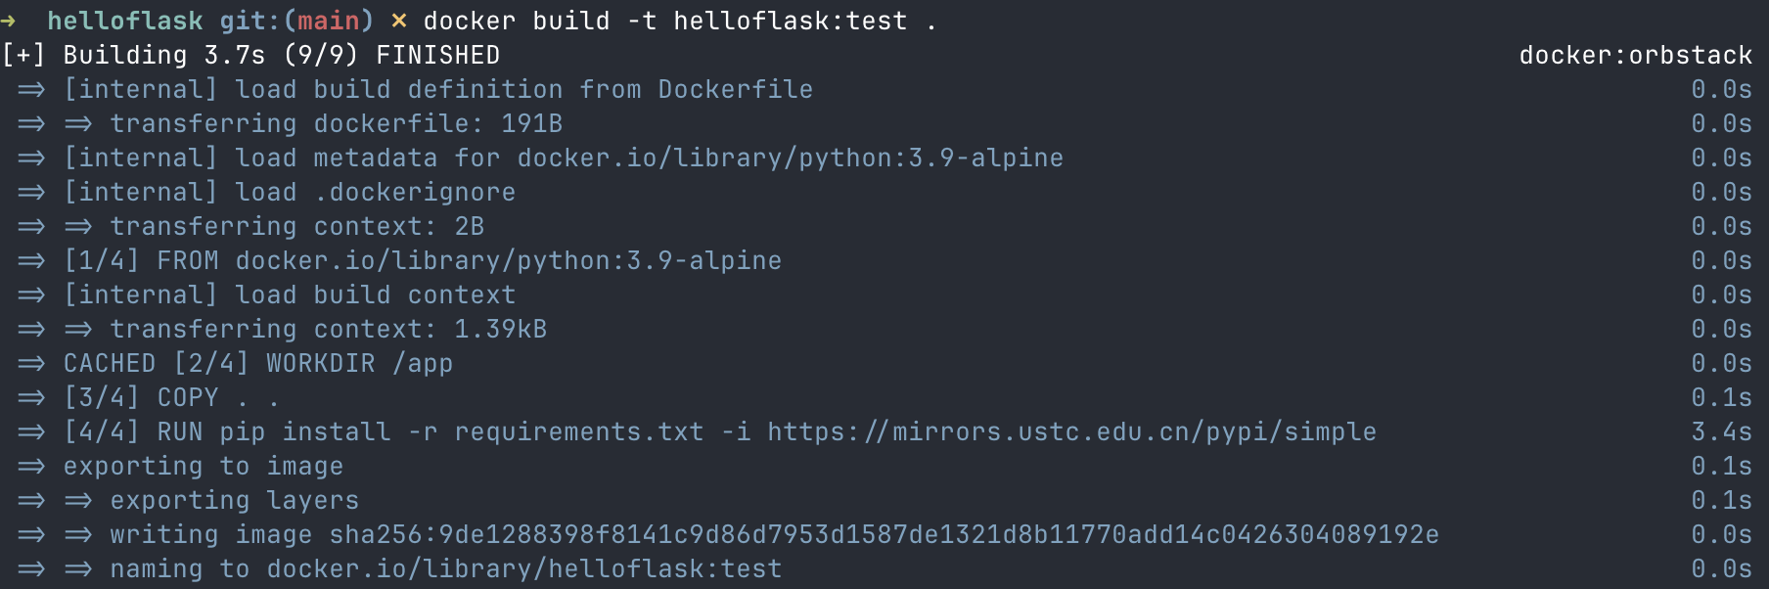Click the main git branch name
Image resolution: width=1769 pixels, height=589 pixels.
coord(329,21)
